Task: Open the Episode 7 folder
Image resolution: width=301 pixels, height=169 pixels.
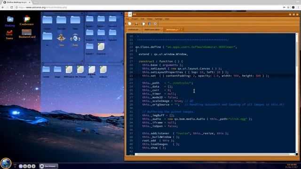Action: click(90, 46)
